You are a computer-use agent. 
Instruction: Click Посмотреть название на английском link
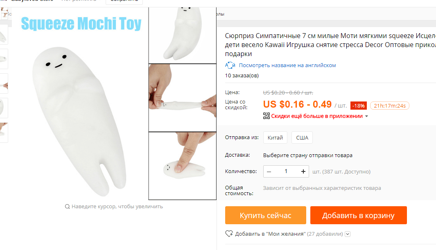point(287,65)
